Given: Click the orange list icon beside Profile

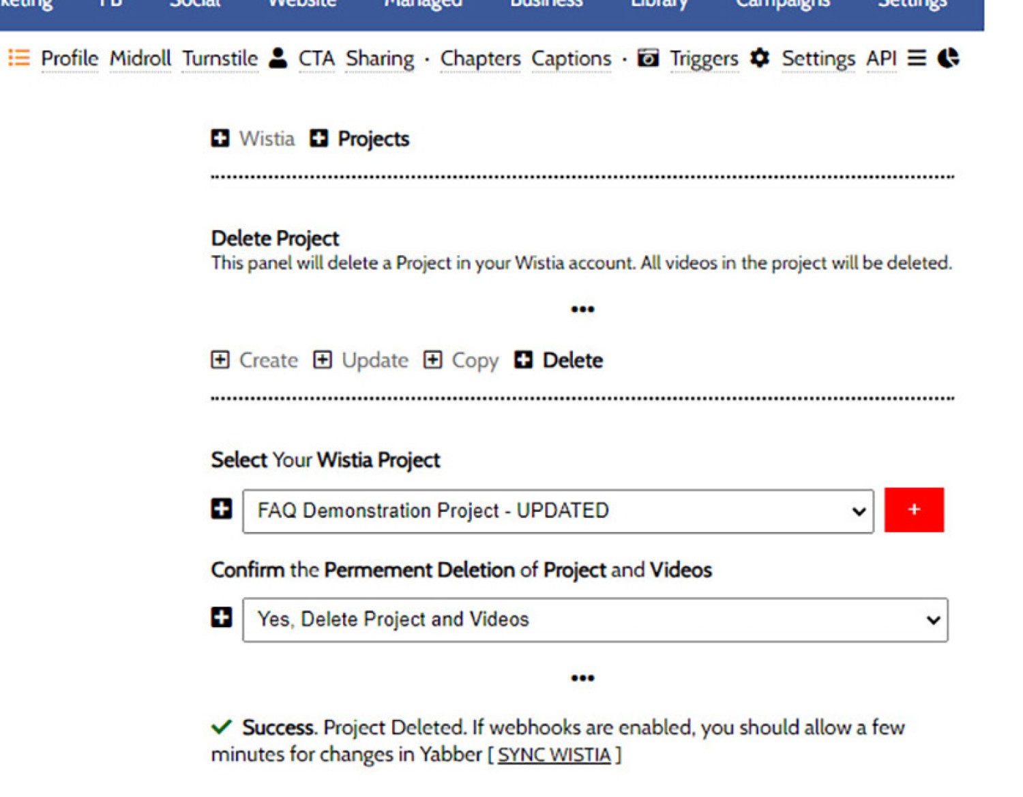Looking at the screenshot, I should tap(19, 58).
